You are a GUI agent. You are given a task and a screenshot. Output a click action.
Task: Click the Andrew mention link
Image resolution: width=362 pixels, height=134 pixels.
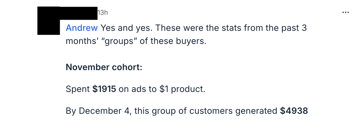[x=81, y=28]
